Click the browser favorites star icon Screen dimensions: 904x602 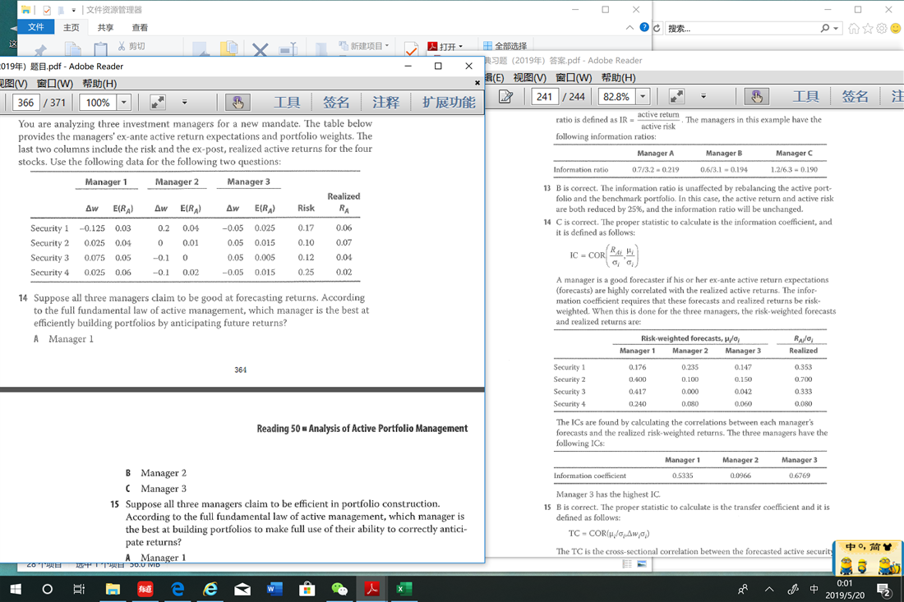868,28
